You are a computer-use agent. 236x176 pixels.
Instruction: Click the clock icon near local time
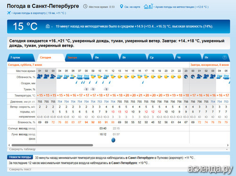[85, 7]
